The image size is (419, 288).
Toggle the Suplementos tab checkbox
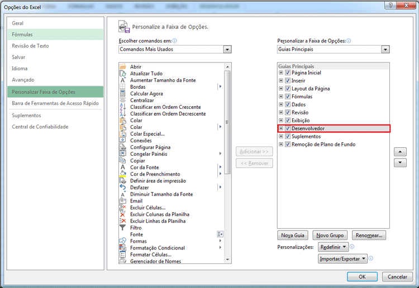288,137
